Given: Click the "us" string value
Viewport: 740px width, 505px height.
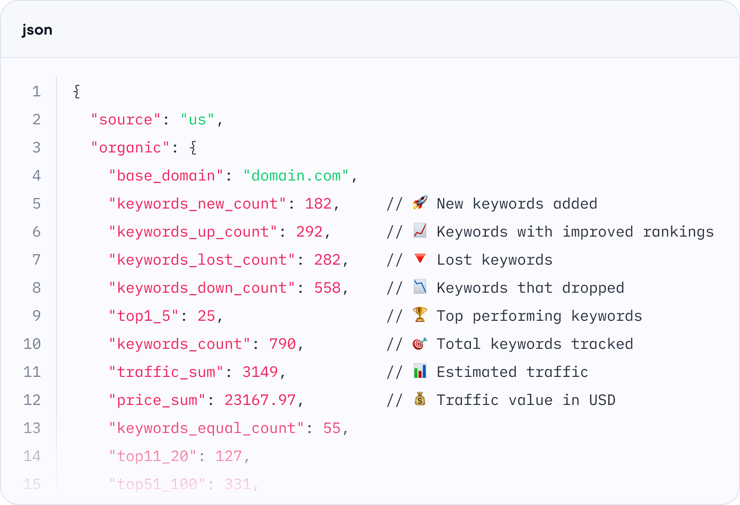Looking at the screenshot, I should click(197, 120).
